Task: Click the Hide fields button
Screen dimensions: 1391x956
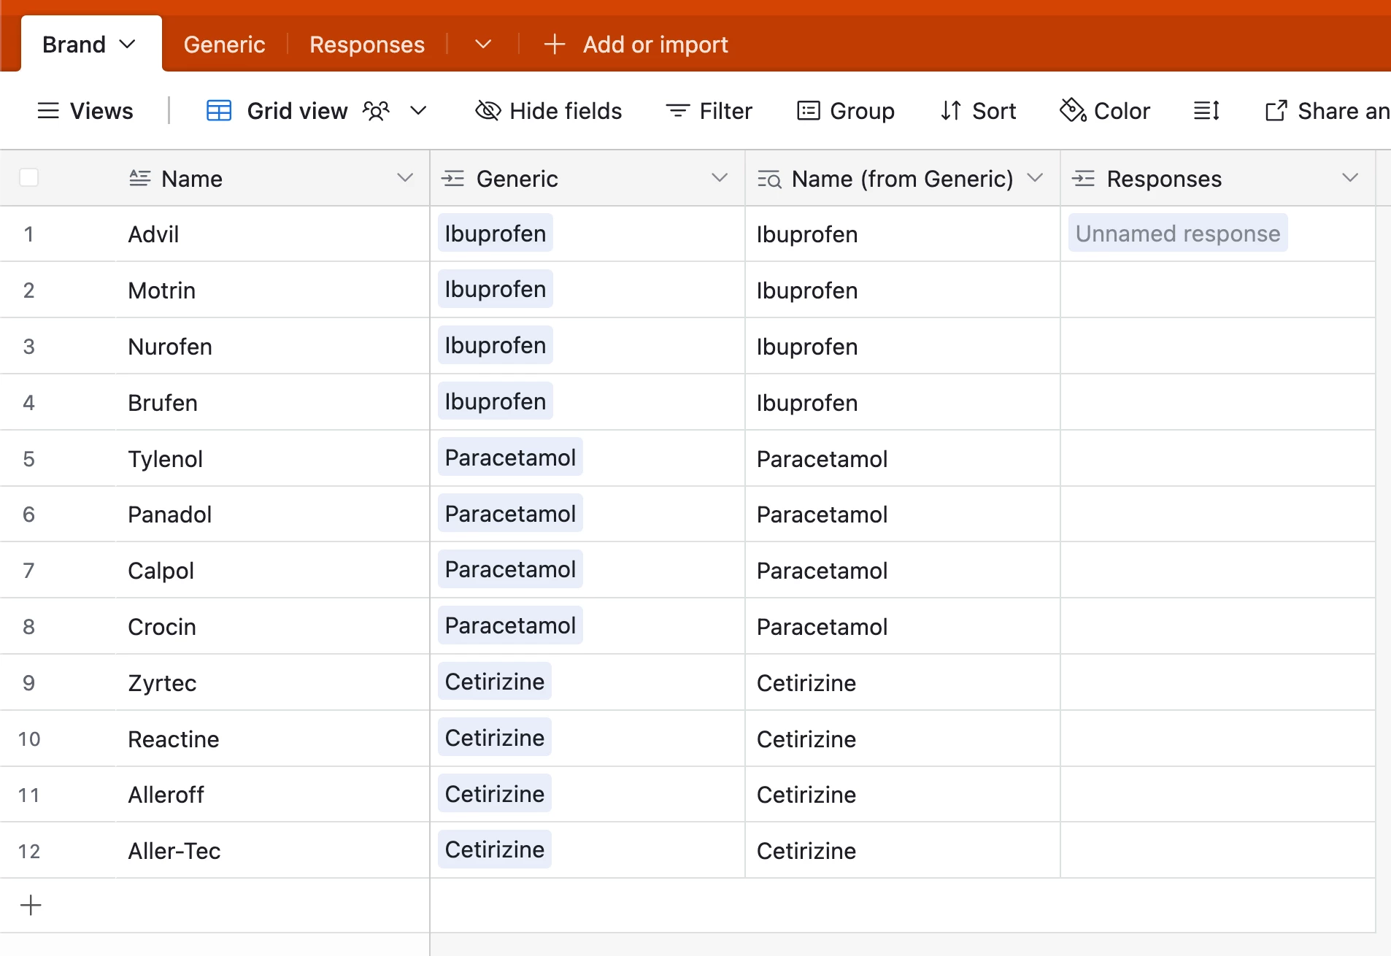Action: [x=549, y=111]
